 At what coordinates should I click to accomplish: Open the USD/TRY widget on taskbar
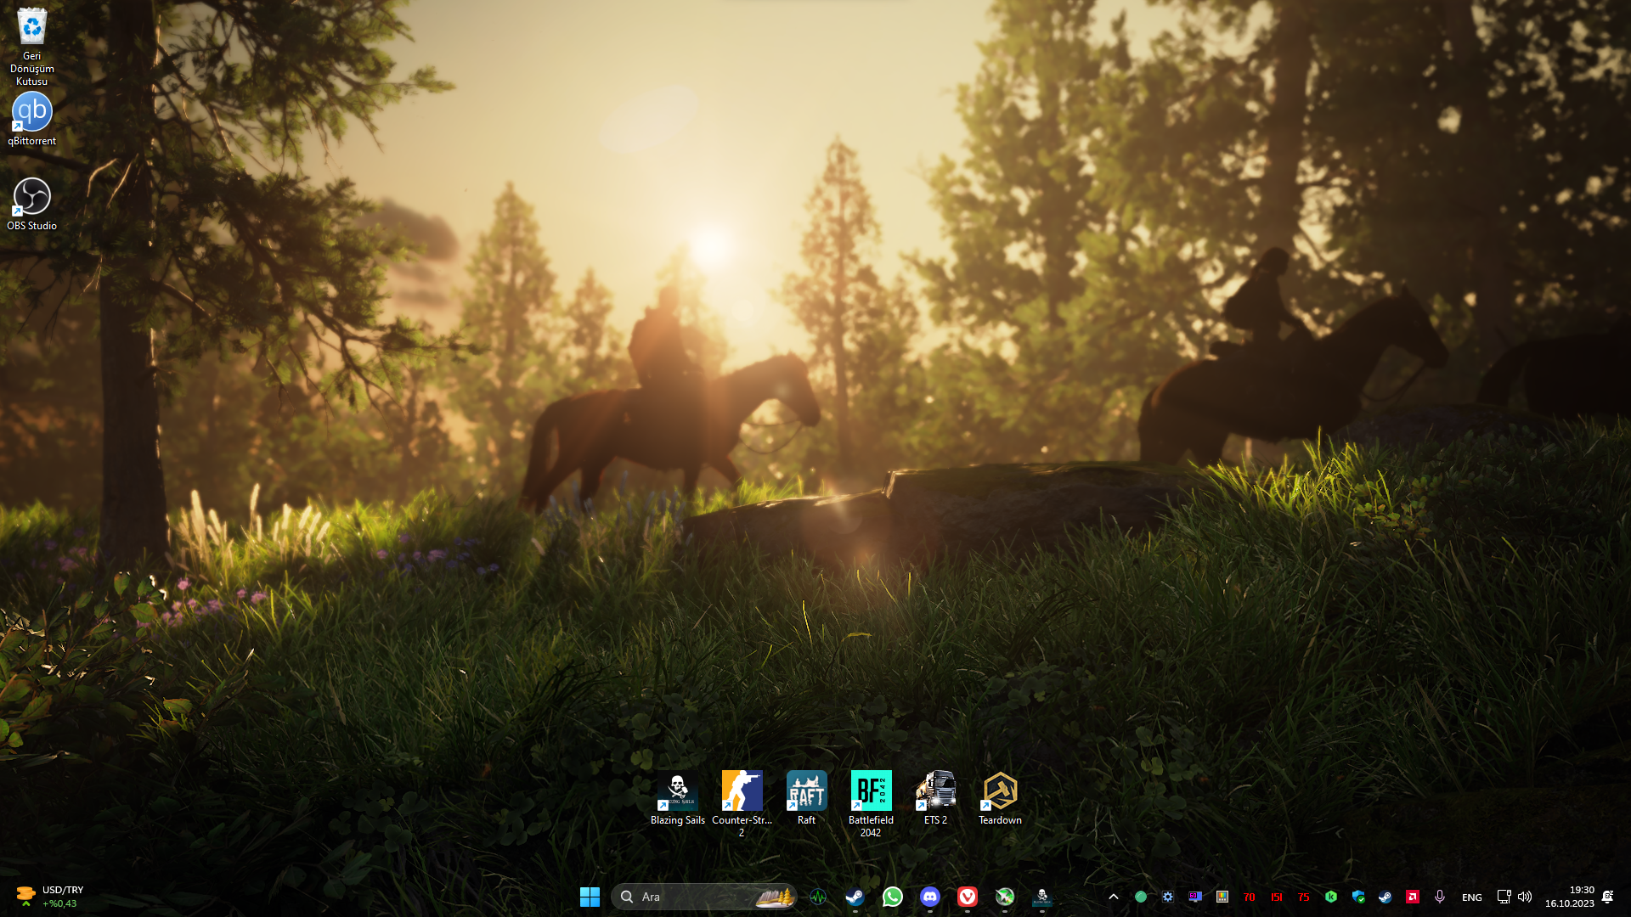(49, 897)
